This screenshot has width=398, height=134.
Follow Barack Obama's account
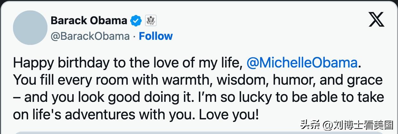coord(156,36)
